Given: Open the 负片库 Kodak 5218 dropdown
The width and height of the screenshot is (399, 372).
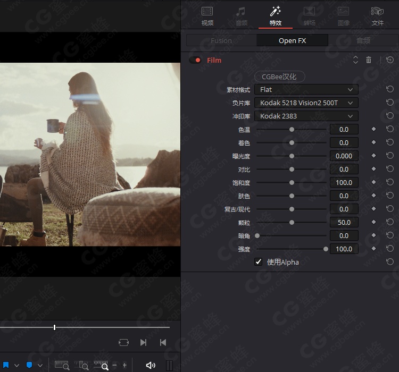Looking at the screenshot, I should pos(306,103).
